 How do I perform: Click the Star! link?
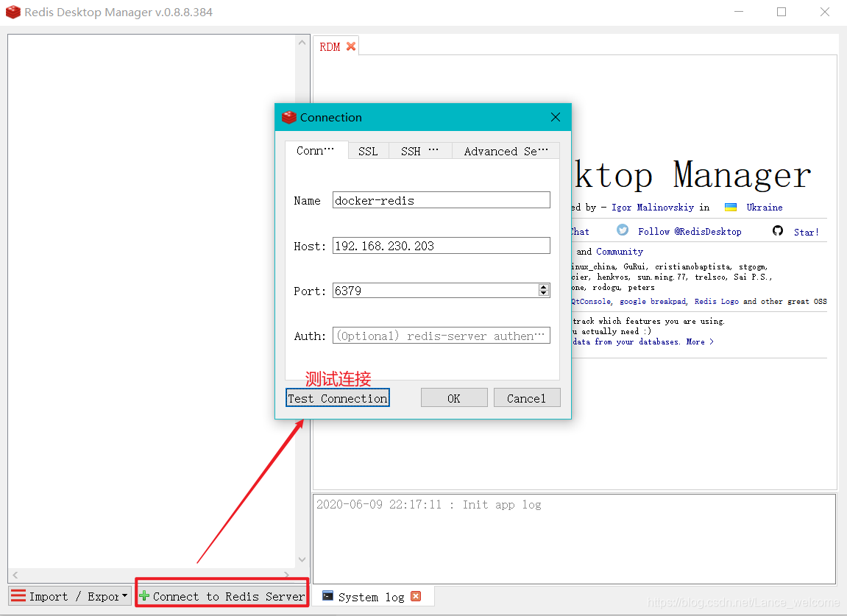(x=806, y=232)
